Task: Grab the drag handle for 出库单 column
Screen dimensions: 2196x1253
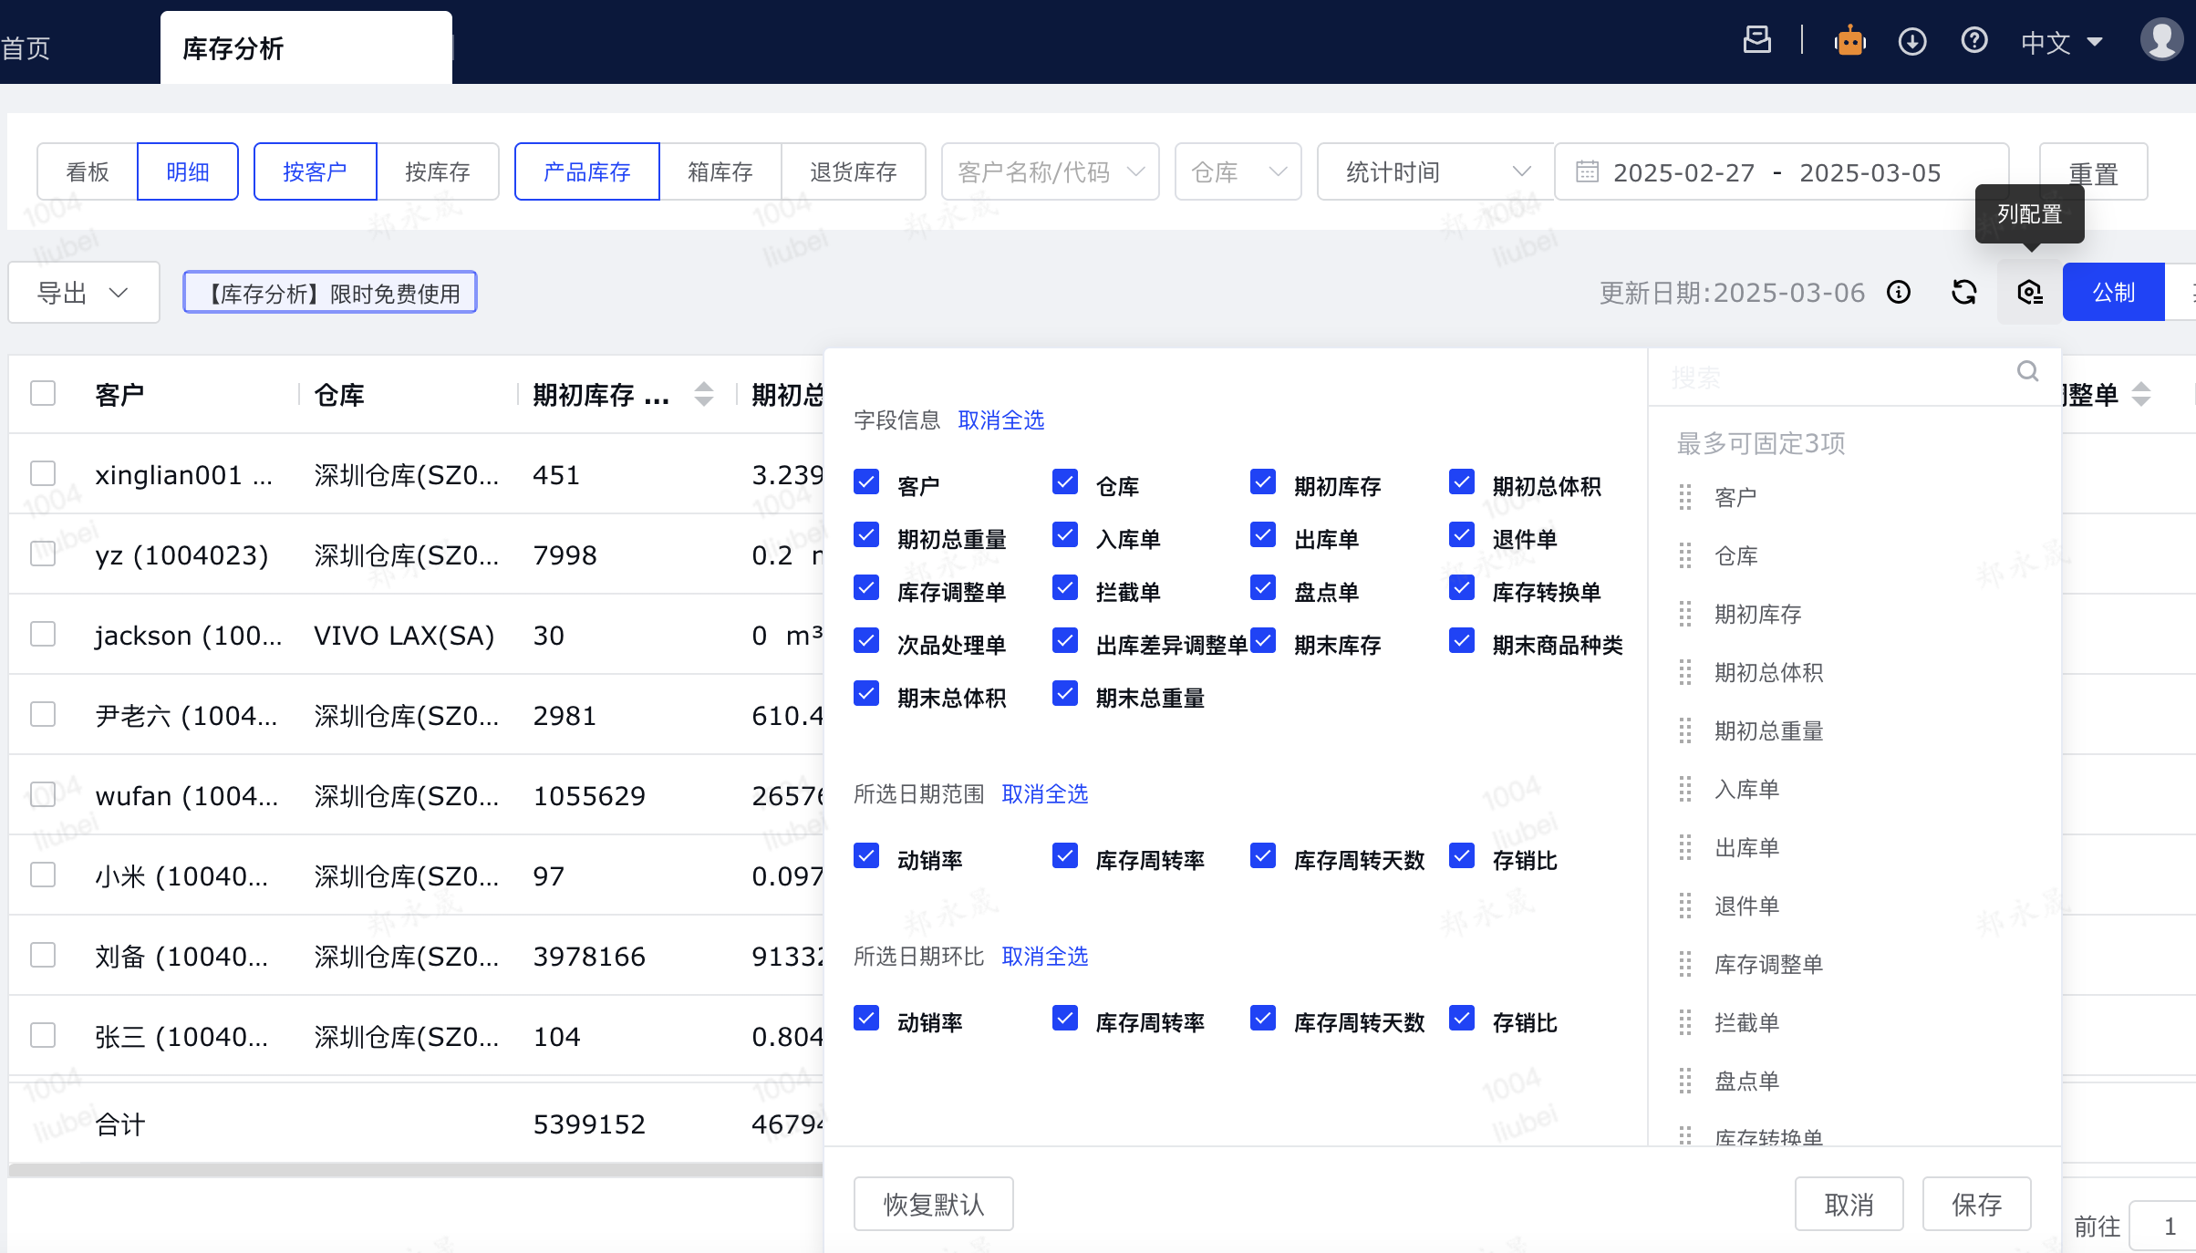Action: 1685,847
